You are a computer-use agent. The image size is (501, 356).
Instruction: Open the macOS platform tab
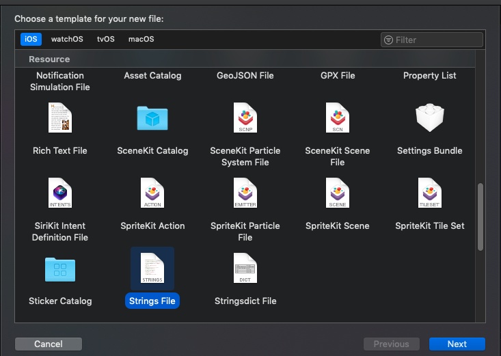(141, 39)
